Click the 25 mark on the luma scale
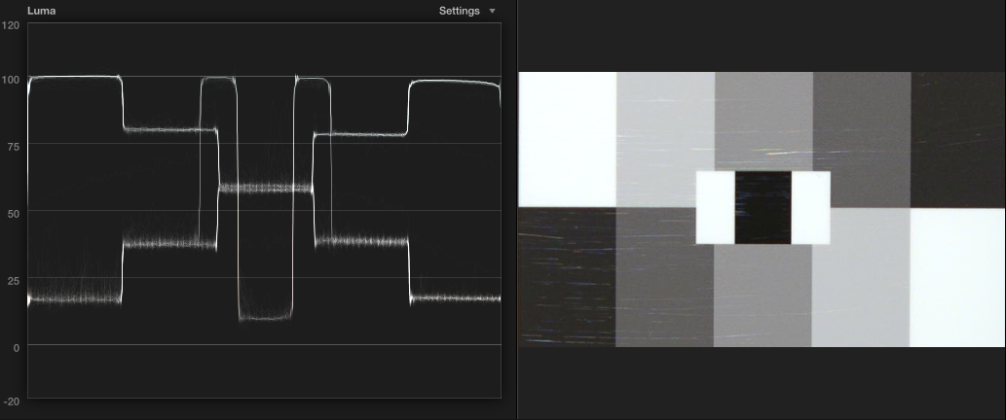 click(x=12, y=280)
